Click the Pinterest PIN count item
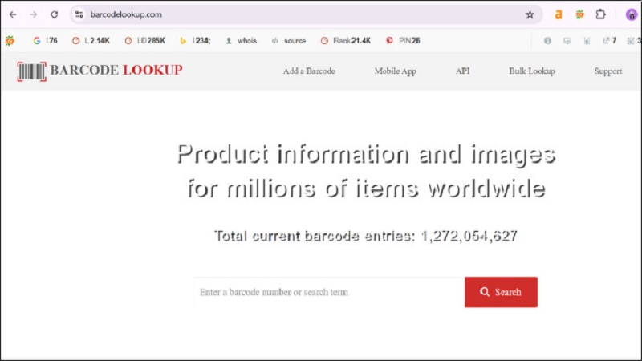This screenshot has height=361, width=642. pyautogui.click(x=403, y=40)
